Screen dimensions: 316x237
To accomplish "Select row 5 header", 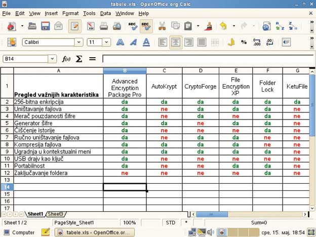I will pyautogui.click(x=7, y=123).
